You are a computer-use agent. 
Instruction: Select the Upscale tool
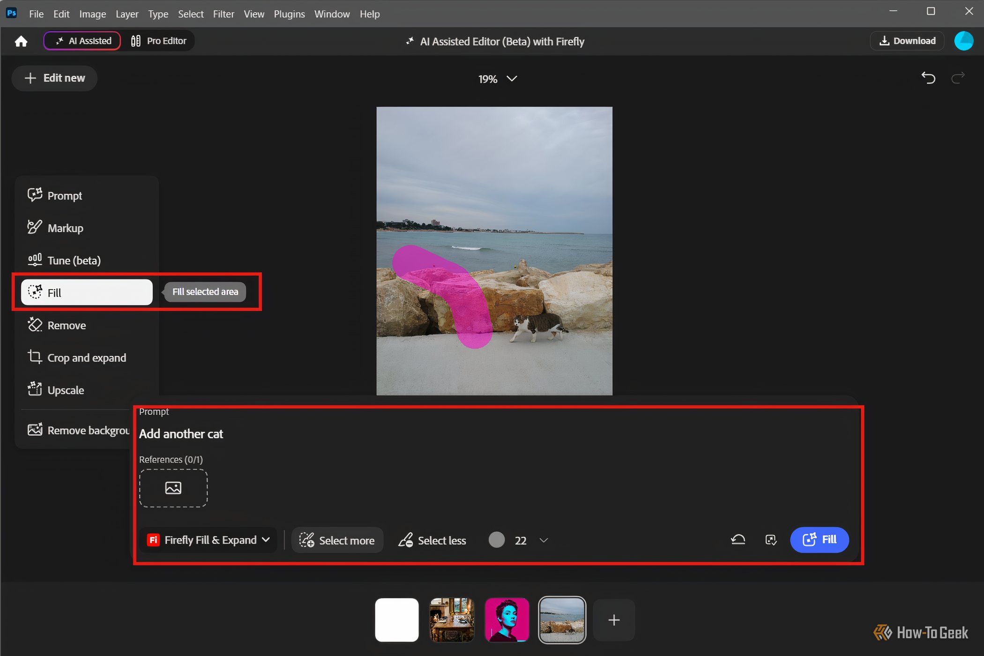(87, 390)
